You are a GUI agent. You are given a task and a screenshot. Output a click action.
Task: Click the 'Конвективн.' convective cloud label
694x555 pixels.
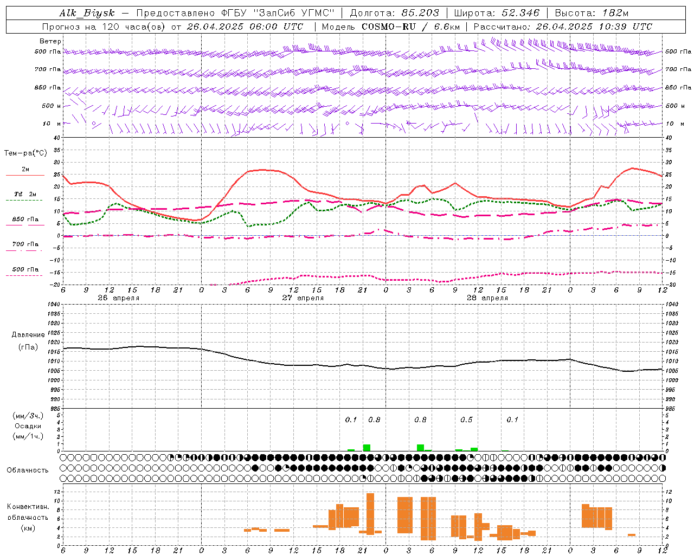(x=28, y=507)
